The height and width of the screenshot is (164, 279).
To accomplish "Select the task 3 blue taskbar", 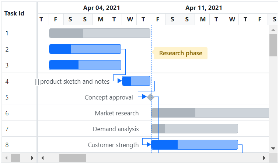I will point(85,65).
